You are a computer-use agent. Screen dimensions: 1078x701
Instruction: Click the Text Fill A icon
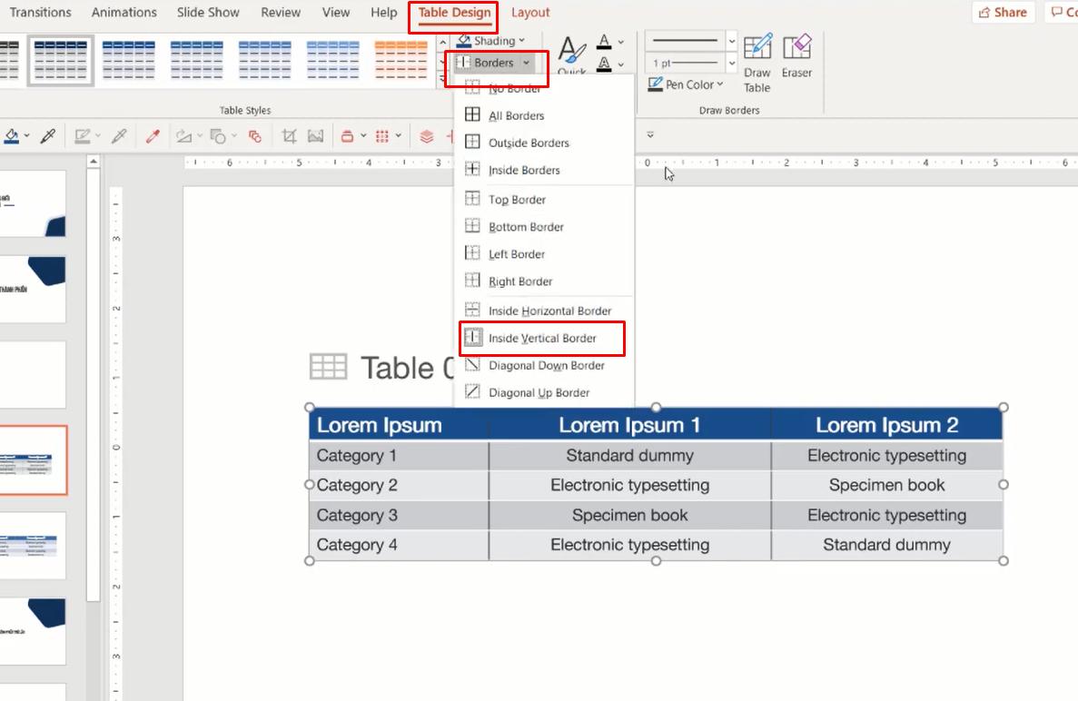(x=604, y=41)
